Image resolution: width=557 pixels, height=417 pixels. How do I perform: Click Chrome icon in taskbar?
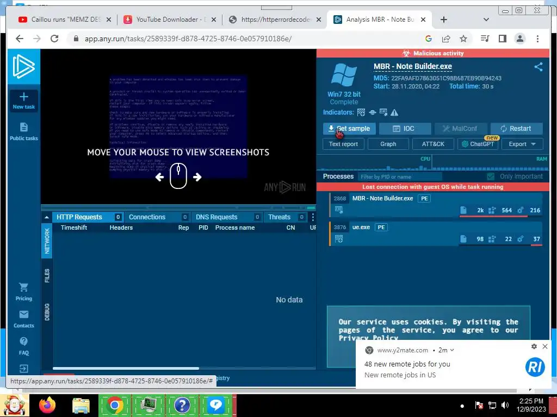[x=114, y=405]
